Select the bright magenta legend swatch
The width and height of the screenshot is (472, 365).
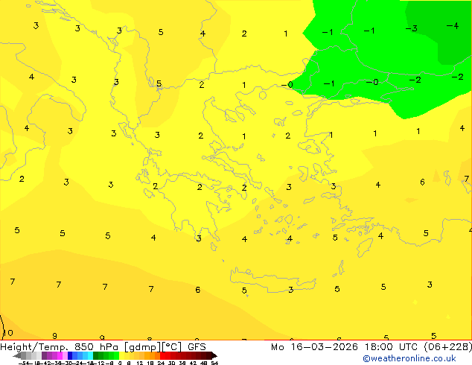pos(60,356)
